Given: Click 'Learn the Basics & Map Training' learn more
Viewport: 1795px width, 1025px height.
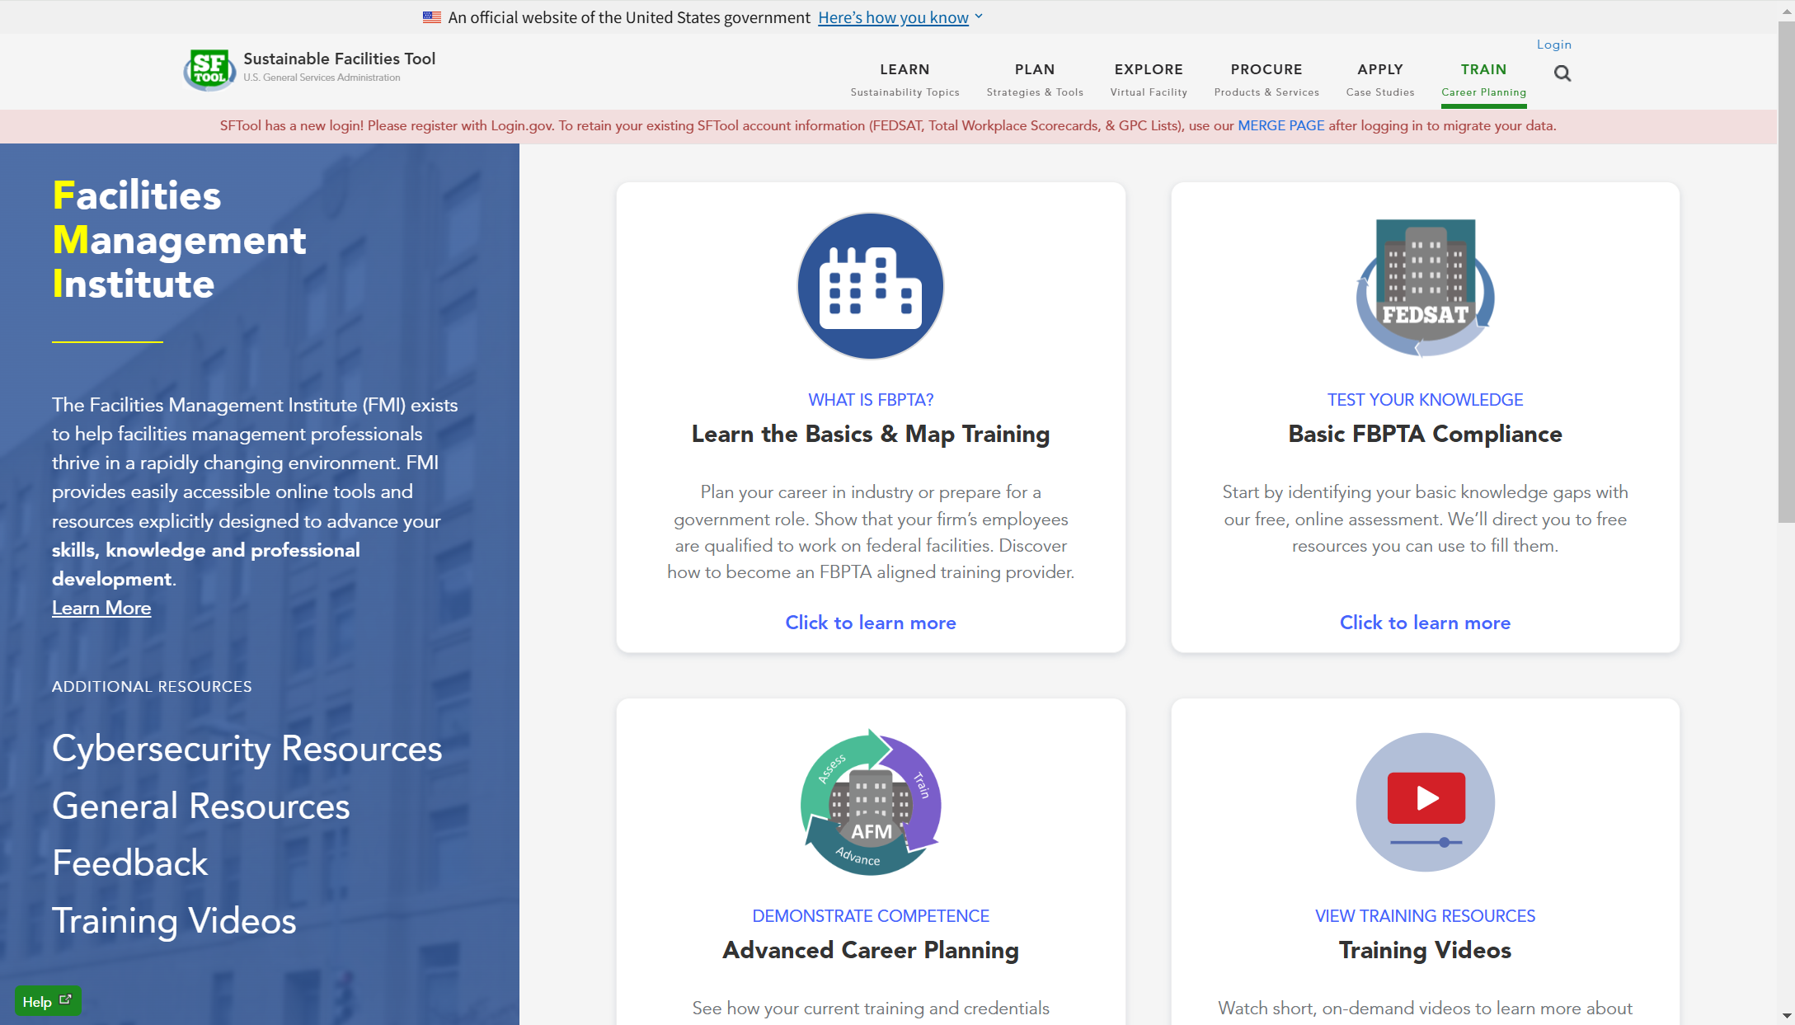Looking at the screenshot, I should click(x=871, y=623).
